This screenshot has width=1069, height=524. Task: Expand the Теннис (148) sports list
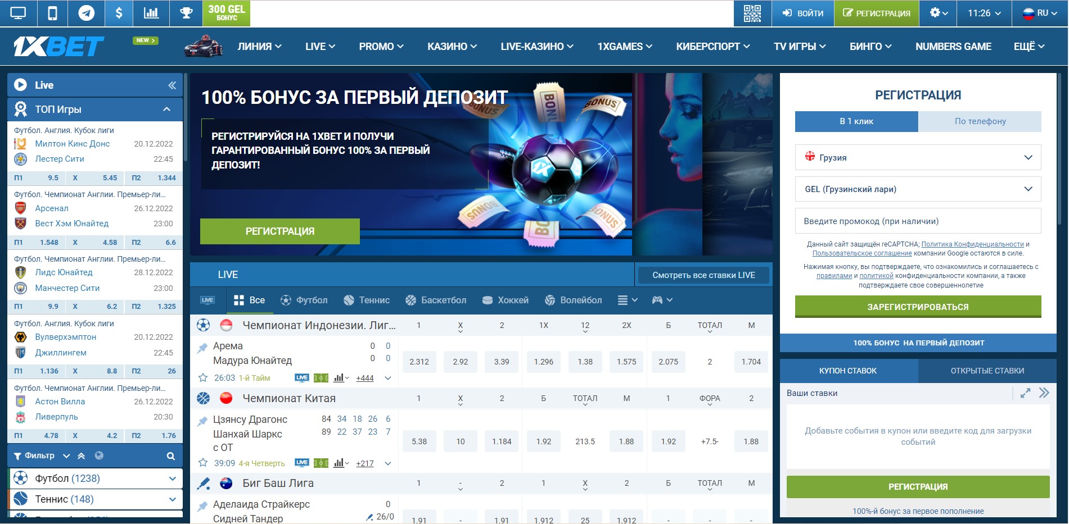172,499
